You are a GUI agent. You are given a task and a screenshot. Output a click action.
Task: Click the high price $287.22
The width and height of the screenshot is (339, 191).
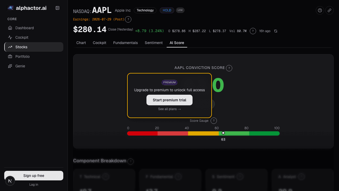pos(199,31)
